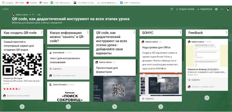This screenshot has height=112, width=232.
Task: Add post to 'Как создать QR-code' column
Action: (x=22, y=107)
